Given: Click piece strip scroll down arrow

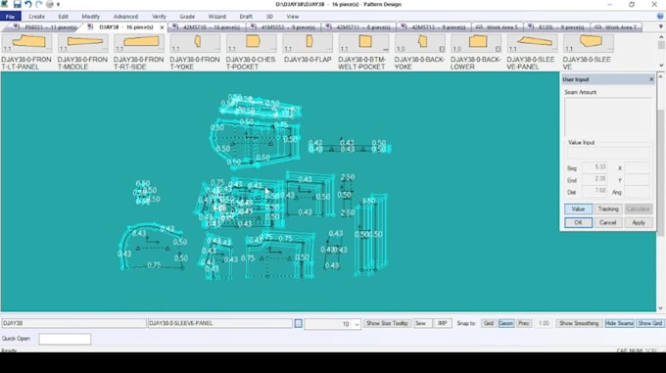Looking at the screenshot, I should [x=661, y=65].
